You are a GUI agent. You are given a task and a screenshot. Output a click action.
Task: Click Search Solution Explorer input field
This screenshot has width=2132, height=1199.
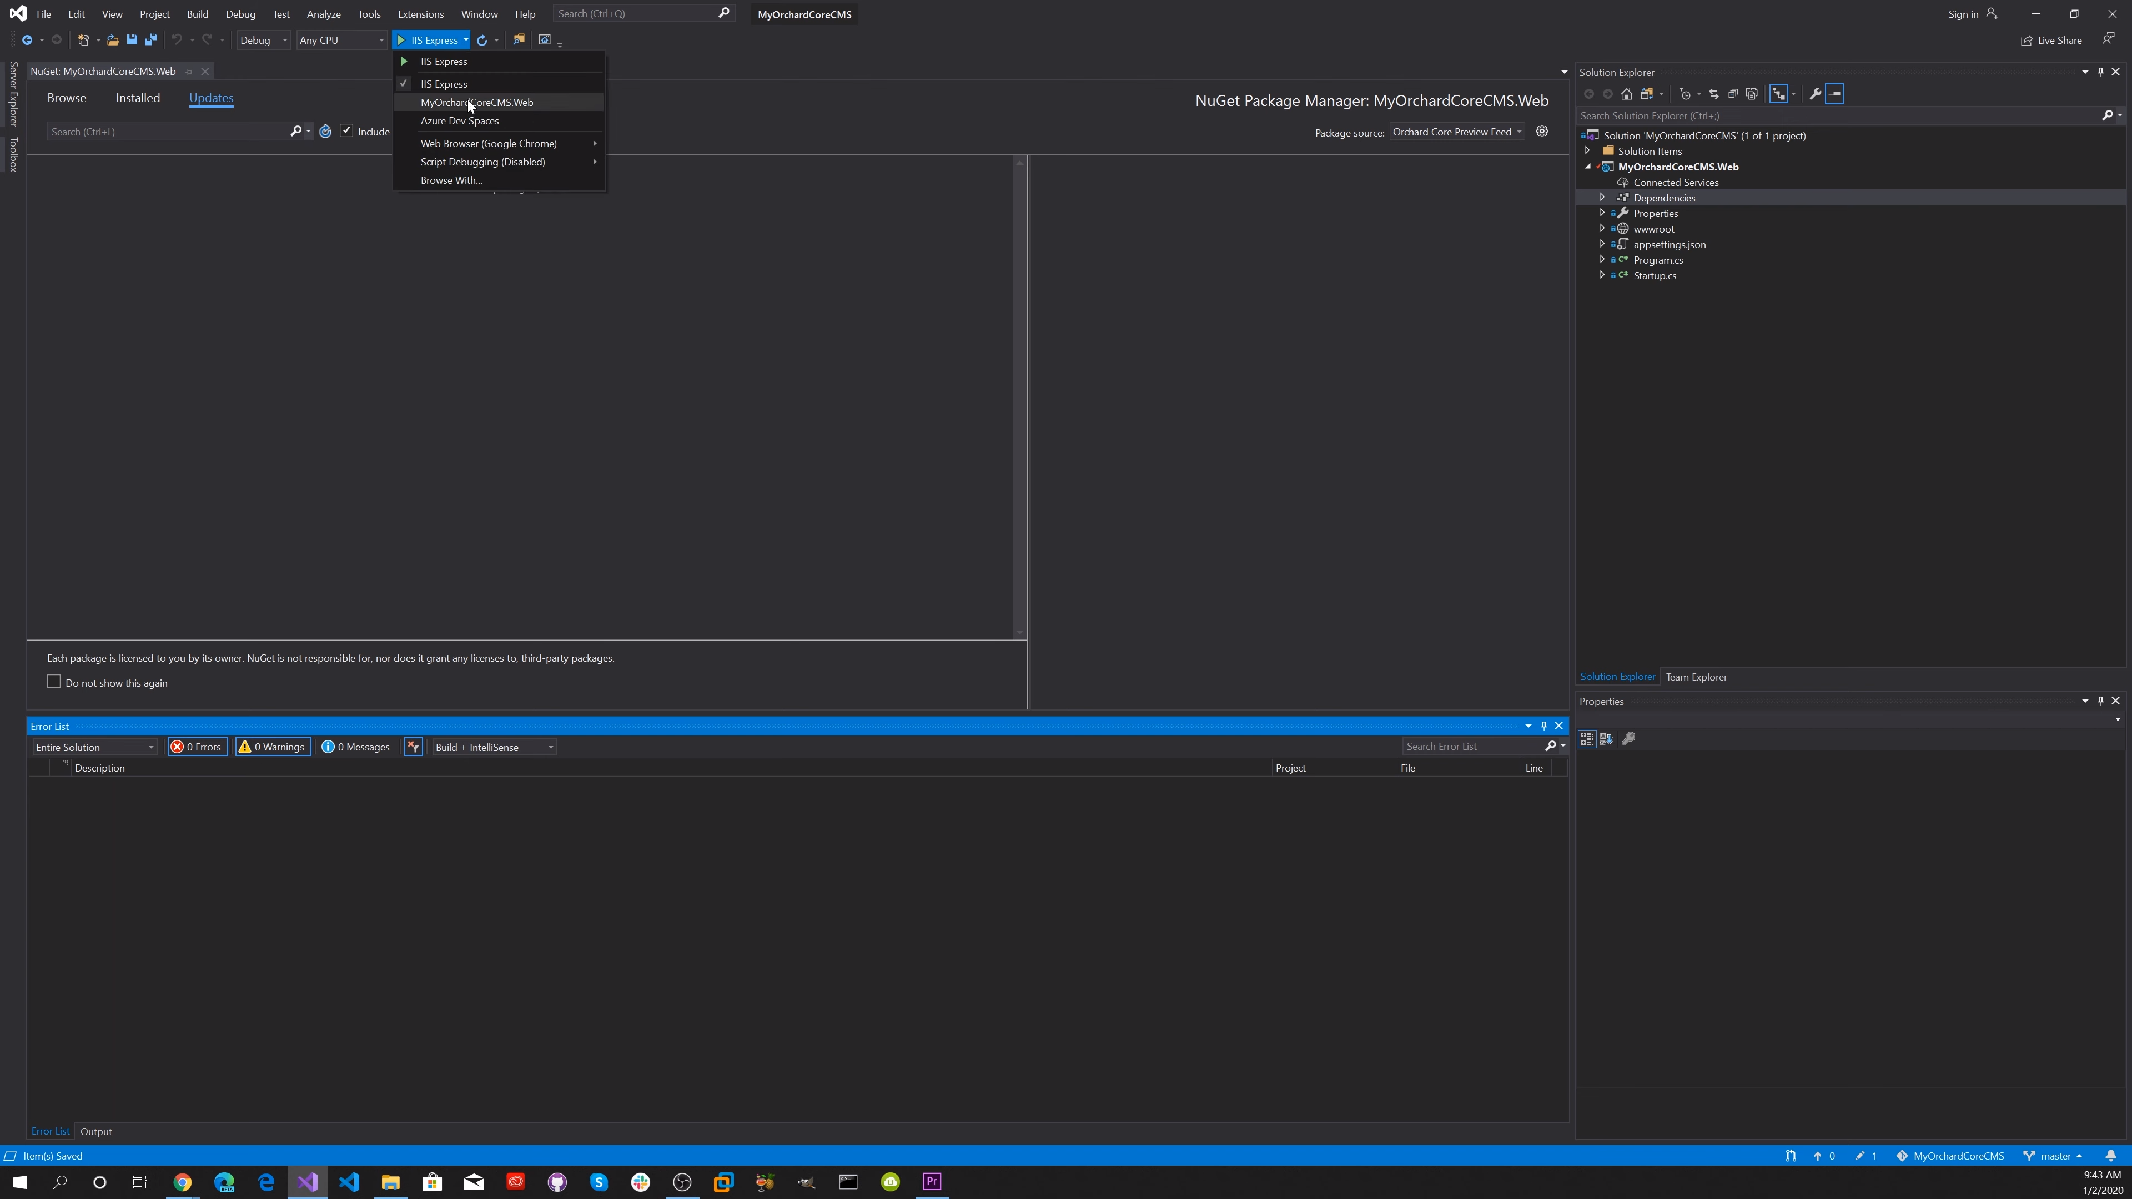(1839, 116)
